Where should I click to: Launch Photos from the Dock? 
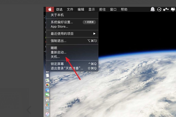click(x=47, y=85)
